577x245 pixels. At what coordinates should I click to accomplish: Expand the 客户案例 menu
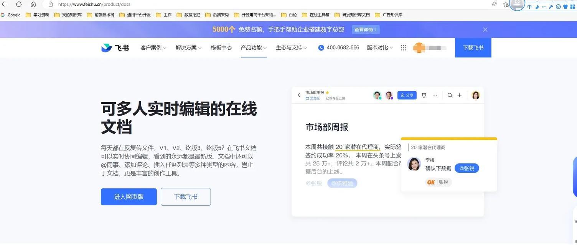[x=153, y=48]
